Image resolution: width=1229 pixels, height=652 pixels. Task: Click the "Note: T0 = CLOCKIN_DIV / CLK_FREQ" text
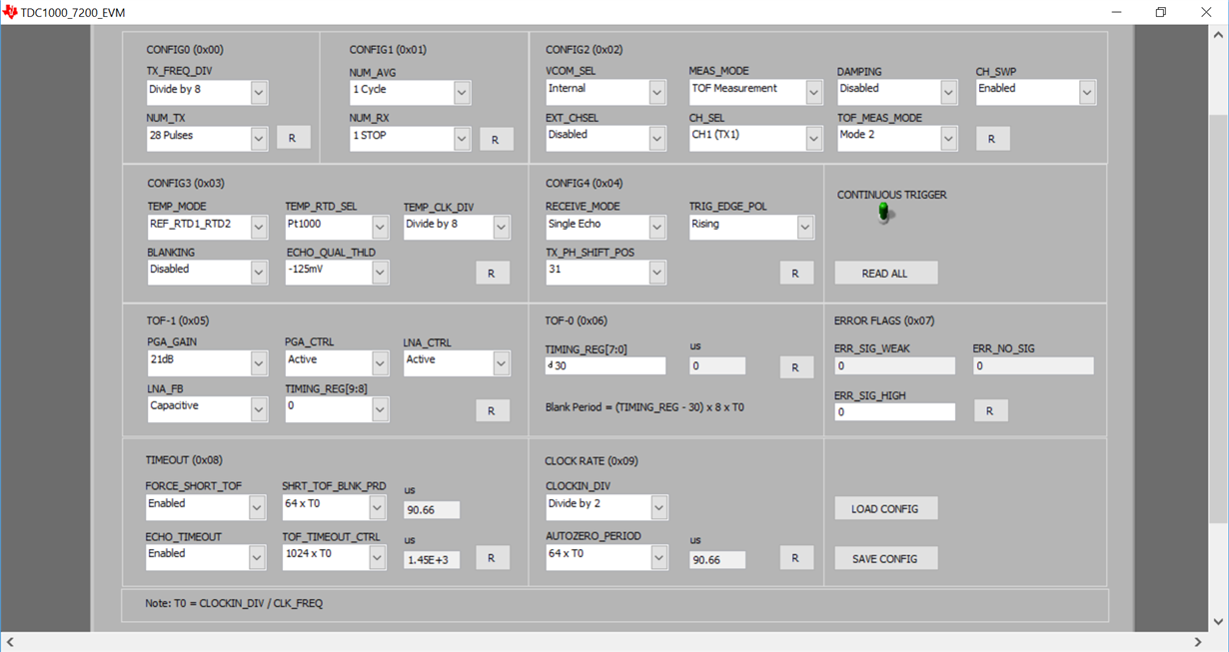(x=234, y=604)
